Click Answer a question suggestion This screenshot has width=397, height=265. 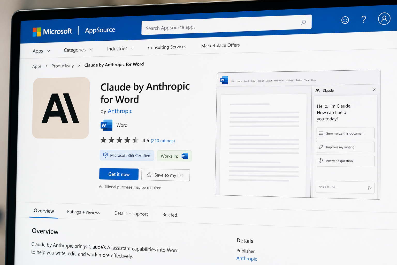[345, 161]
